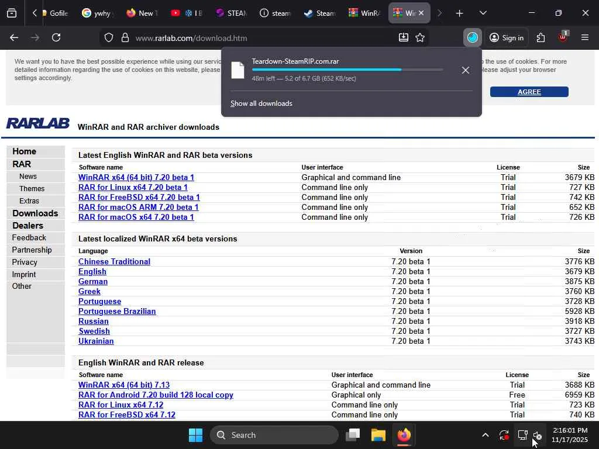Switch to the YouTube tab
The width and height of the screenshot is (599, 449).
[187, 13]
